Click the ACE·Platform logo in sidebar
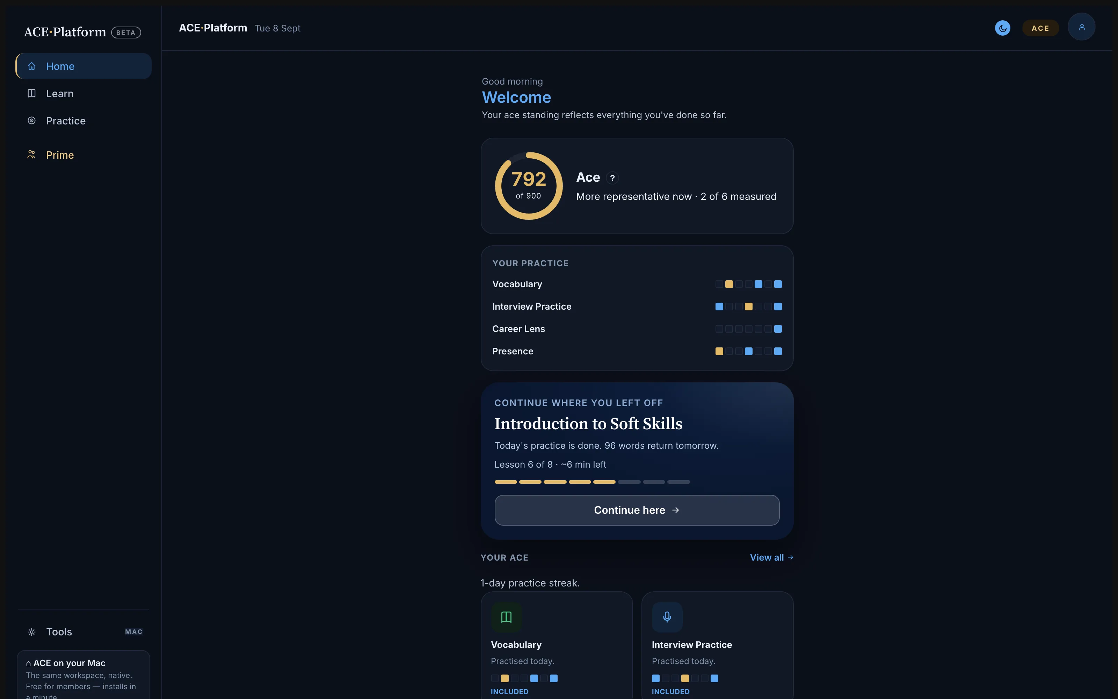 65,32
